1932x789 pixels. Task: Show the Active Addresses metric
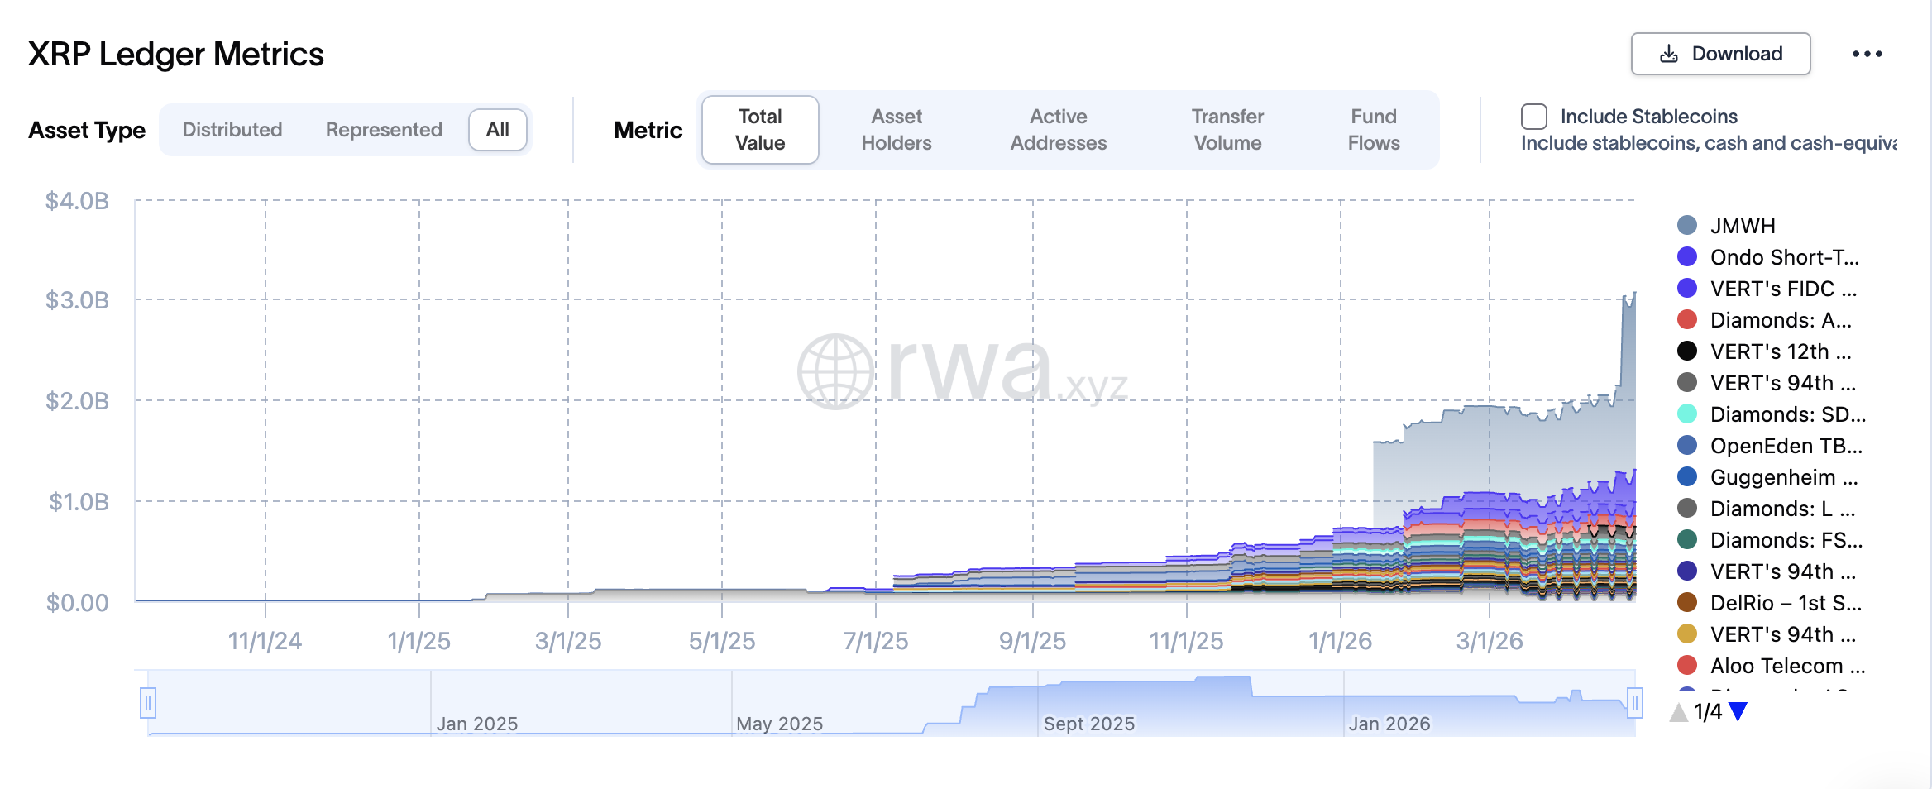pyautogui.click(x=1058, y=130)
